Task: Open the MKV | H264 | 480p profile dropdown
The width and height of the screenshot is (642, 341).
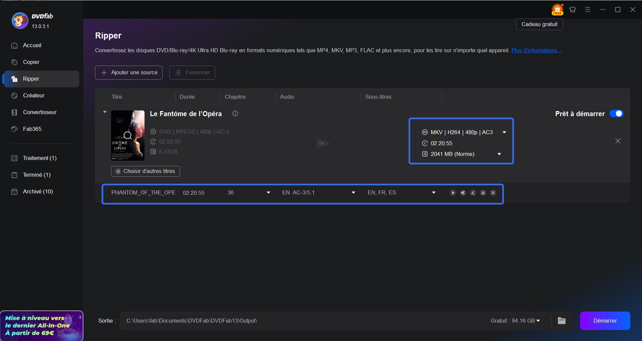Action: [504, 132]
